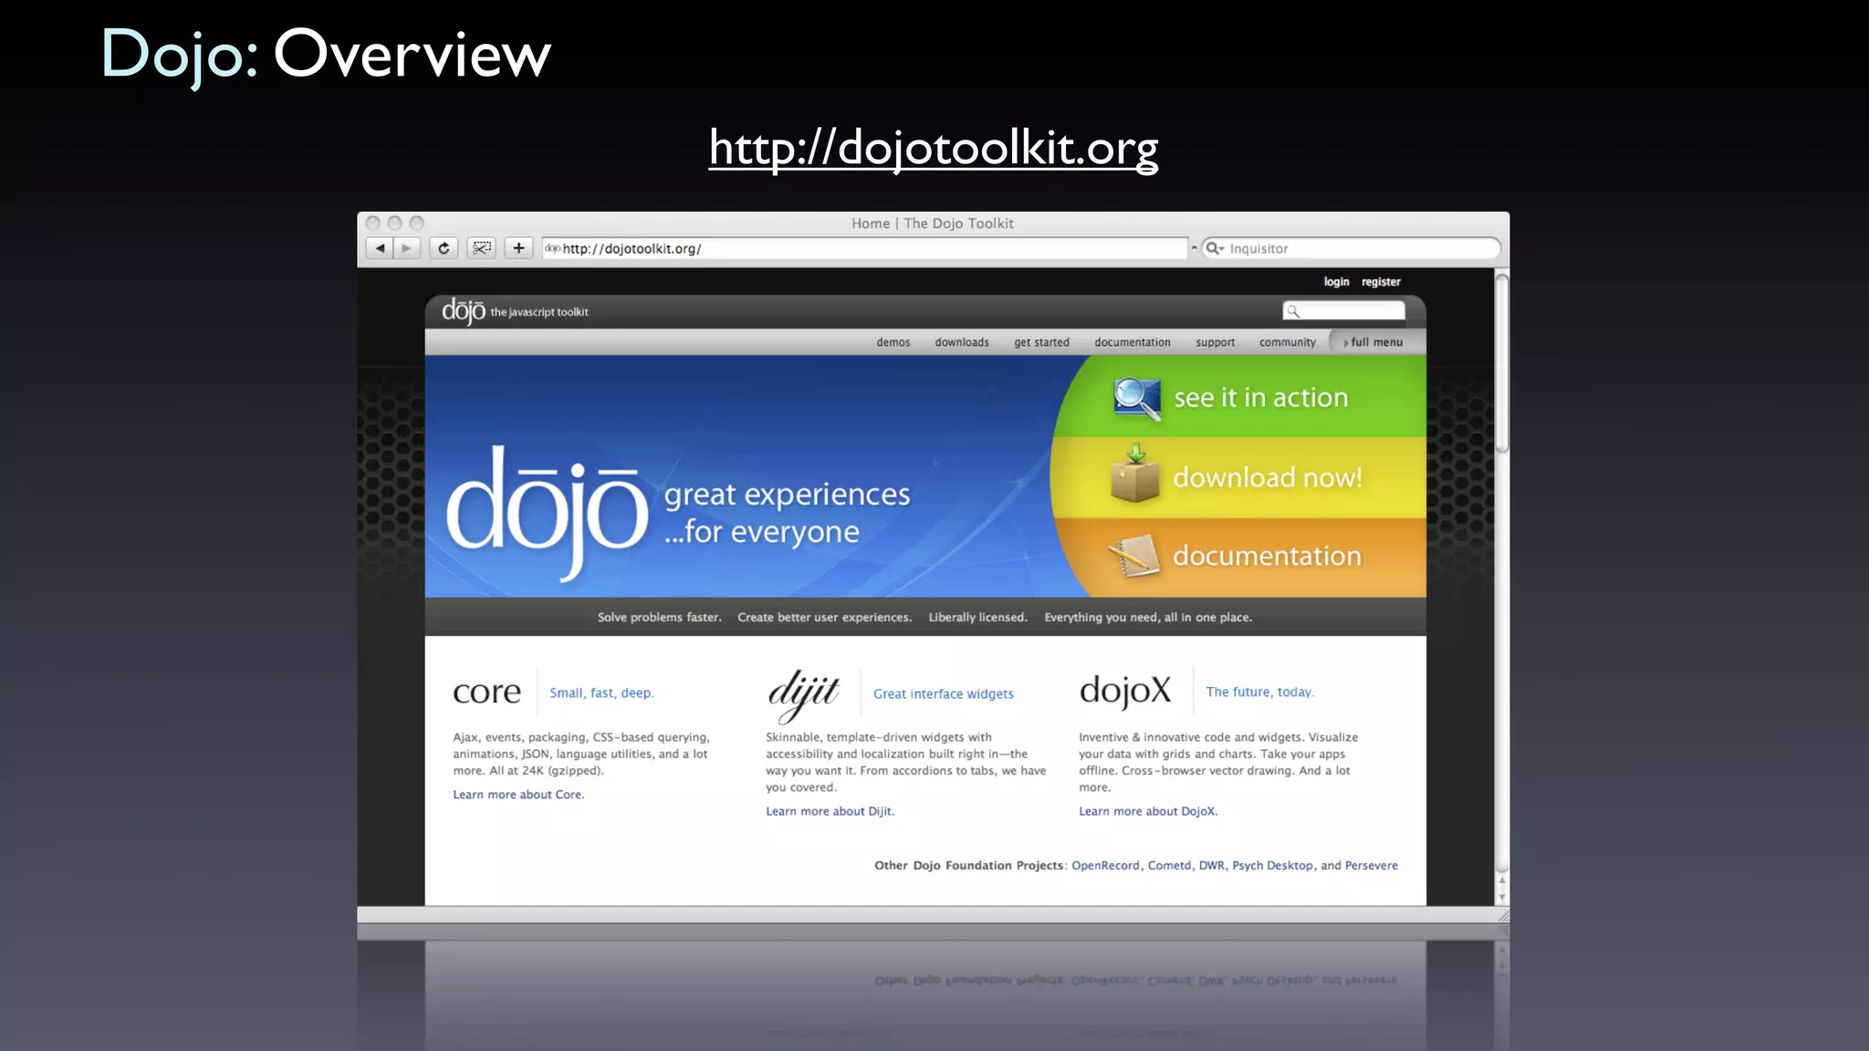Click the scrollbar down arrow

click(1501, 898)
